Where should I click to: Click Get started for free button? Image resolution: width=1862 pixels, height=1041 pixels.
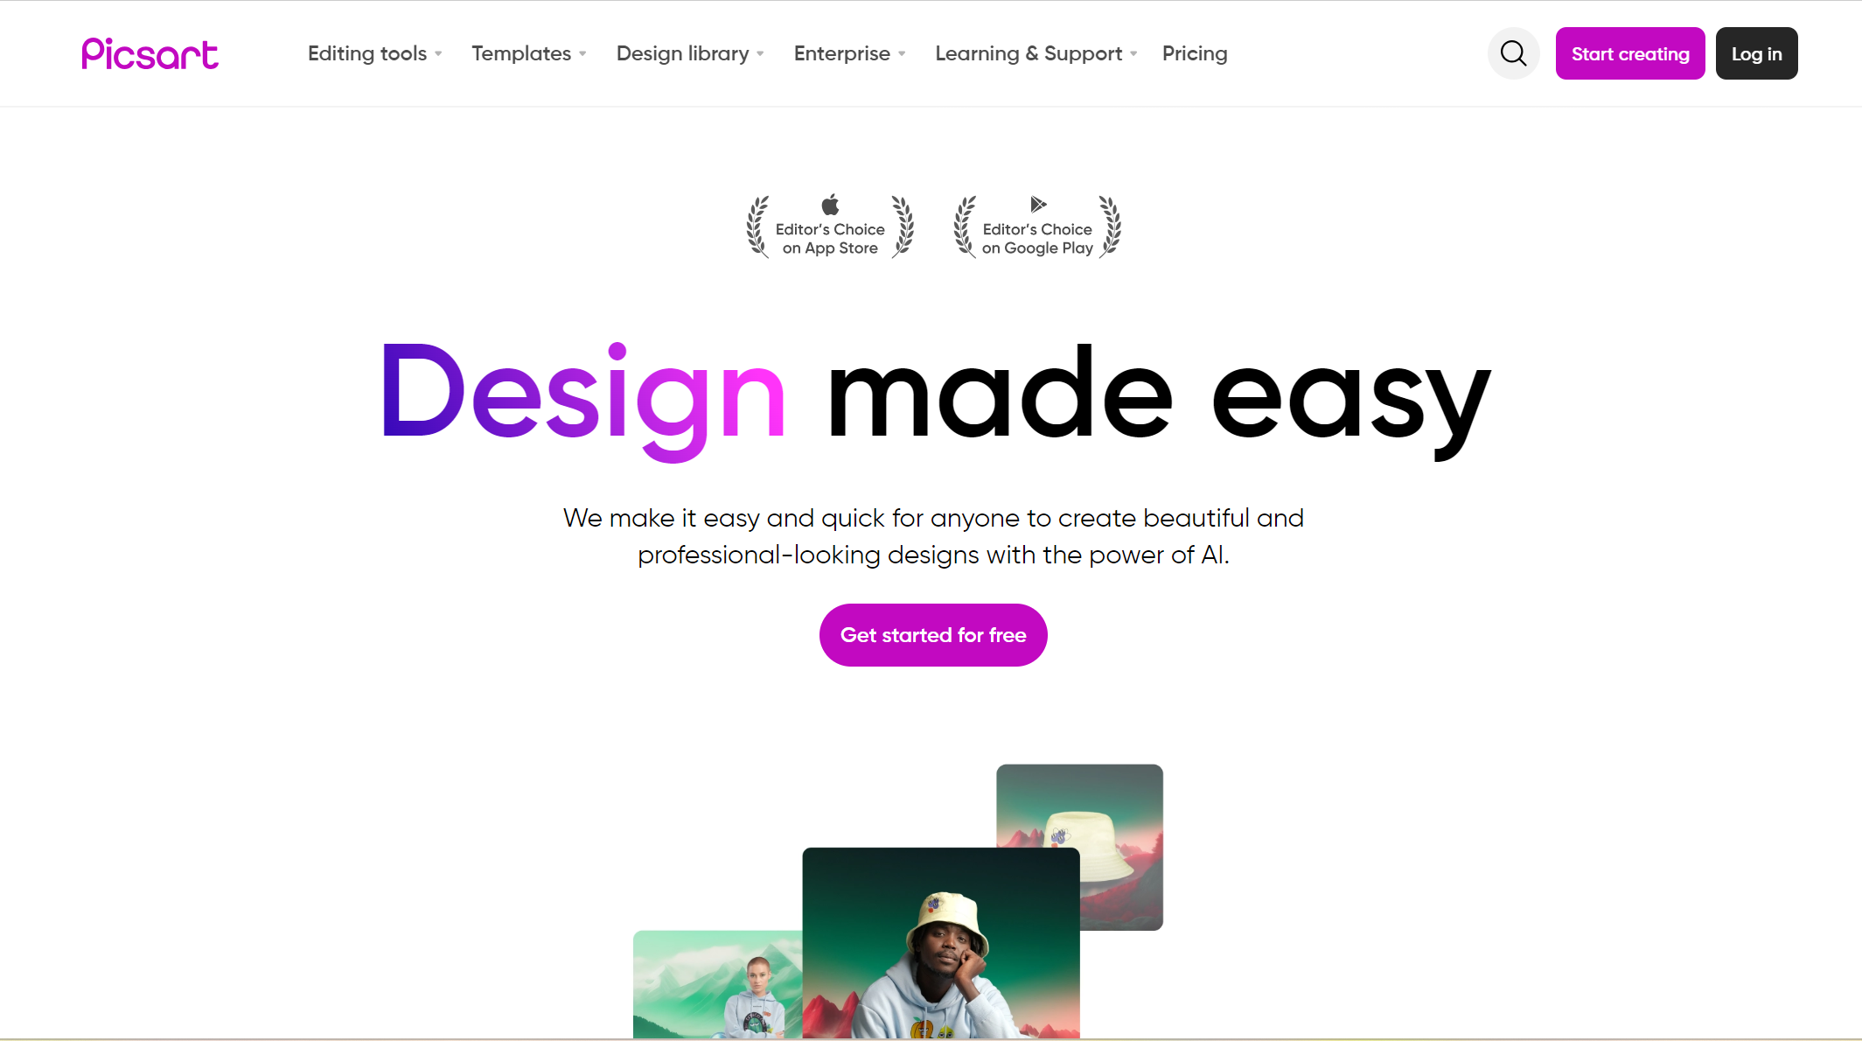(x=933, y=634)
